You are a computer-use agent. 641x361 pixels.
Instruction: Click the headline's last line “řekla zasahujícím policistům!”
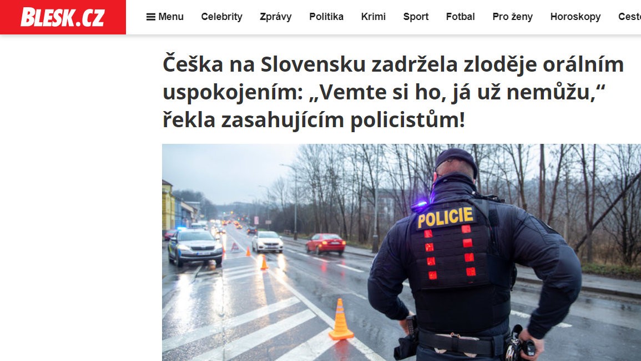314,120
